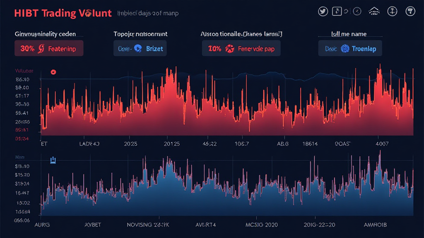Click the blue icon in Brizet card

tap(138, 48)
